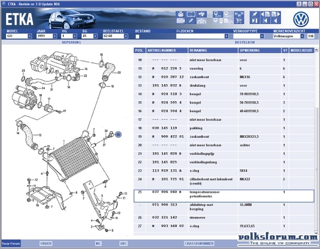
Task: Click the greyed depot icon
Action: click(228, 14)
